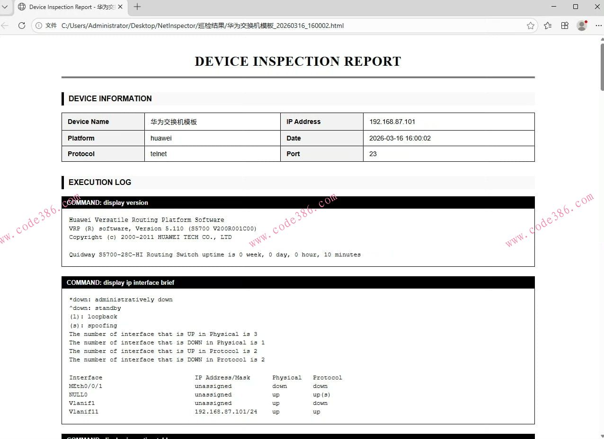Click the ^down: standby line

95,308
